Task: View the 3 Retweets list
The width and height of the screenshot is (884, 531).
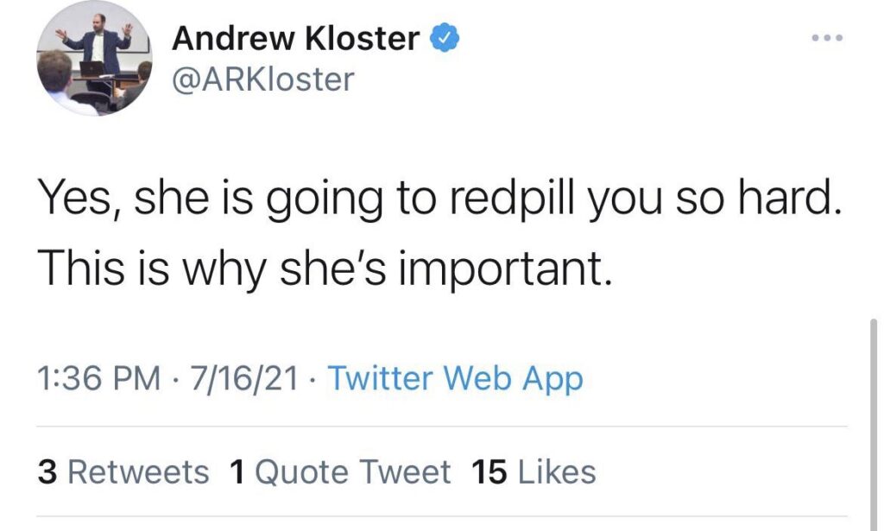Action: pyautogui.click(x=123, y=472)
